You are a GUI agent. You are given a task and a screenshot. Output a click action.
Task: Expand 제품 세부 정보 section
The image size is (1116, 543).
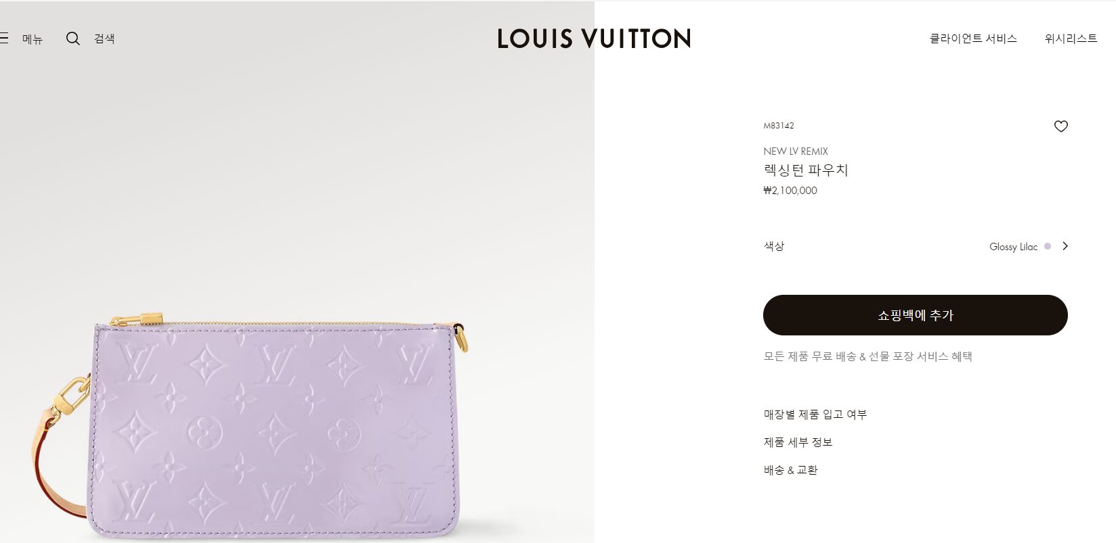point(798,442)
